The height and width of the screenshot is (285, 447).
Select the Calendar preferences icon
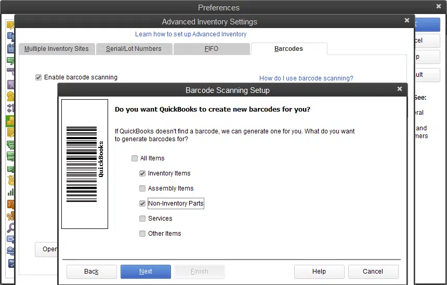10,48
